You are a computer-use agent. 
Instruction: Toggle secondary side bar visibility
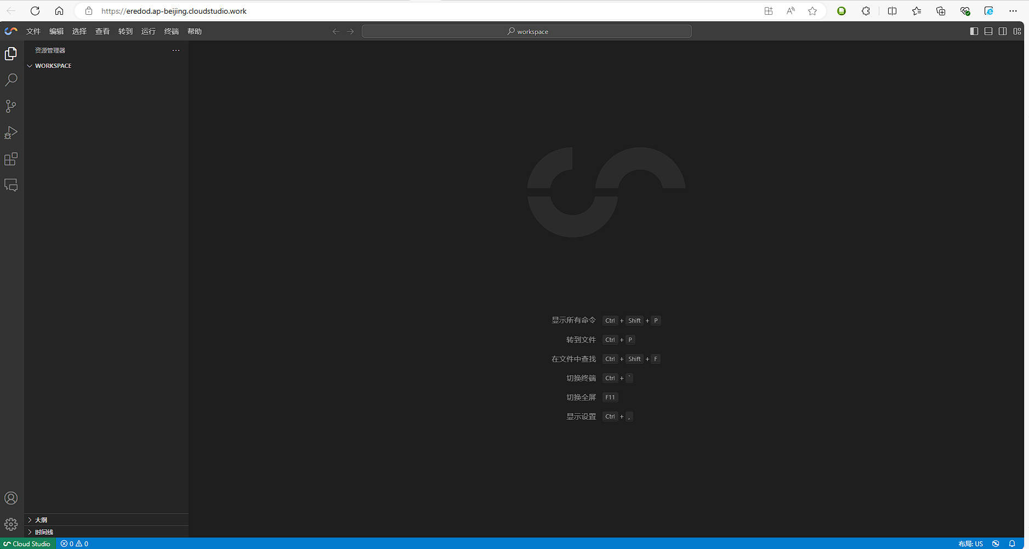[1003, 31]
